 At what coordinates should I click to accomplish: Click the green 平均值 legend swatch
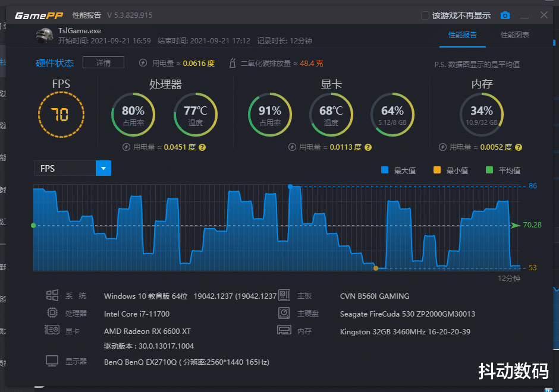coord(489,170)
